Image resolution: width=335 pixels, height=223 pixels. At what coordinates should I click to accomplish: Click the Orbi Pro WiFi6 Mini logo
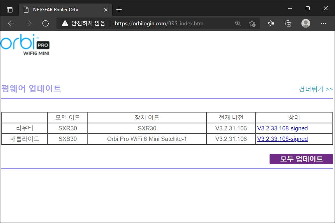pos(25,45)
